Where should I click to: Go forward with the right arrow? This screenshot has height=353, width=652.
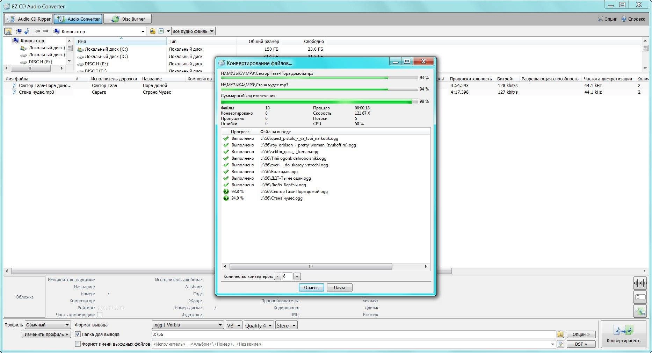(x=45, y=31)
